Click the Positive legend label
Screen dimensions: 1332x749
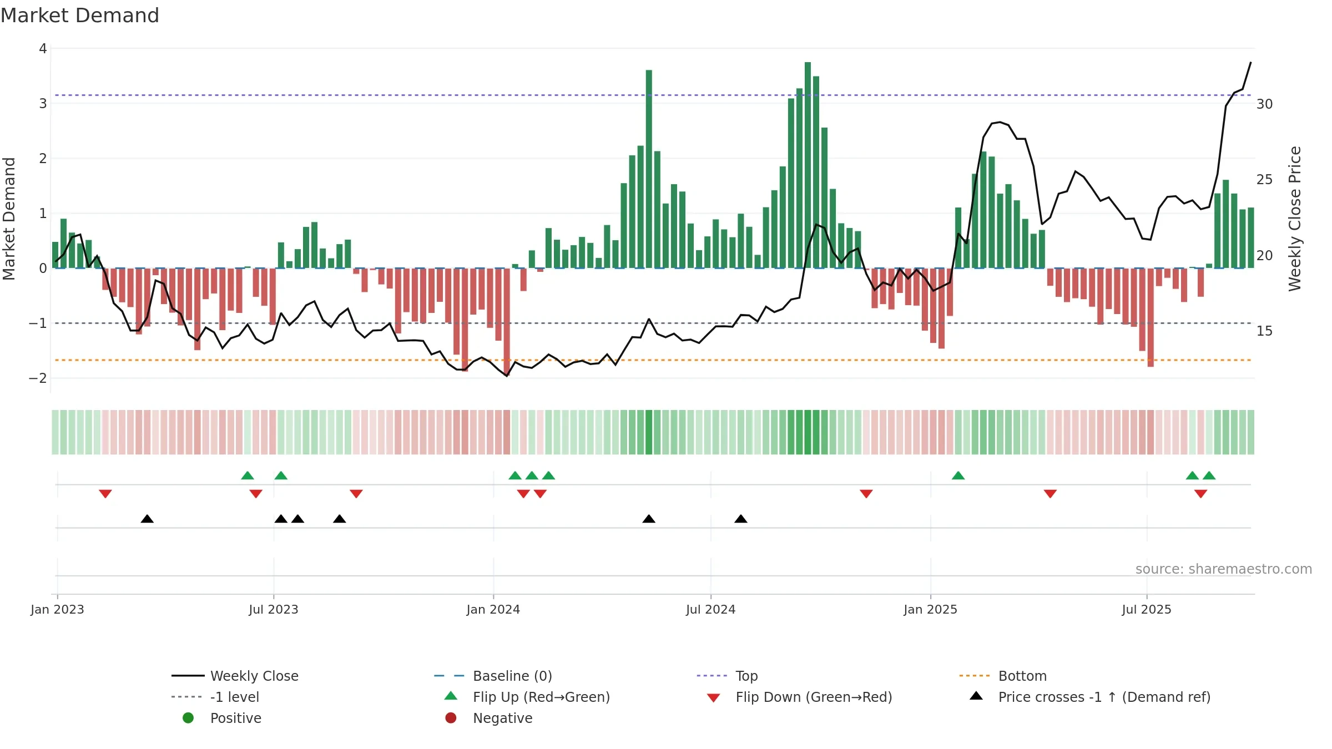click(235, 718)
